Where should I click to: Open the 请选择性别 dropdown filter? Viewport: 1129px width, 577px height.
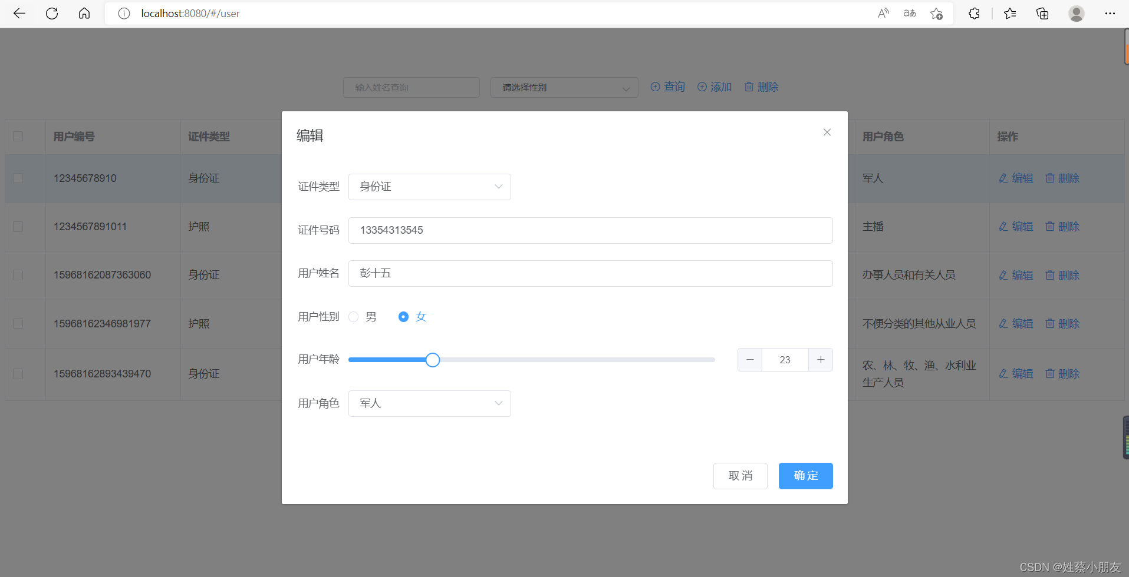tap(564, 87)
